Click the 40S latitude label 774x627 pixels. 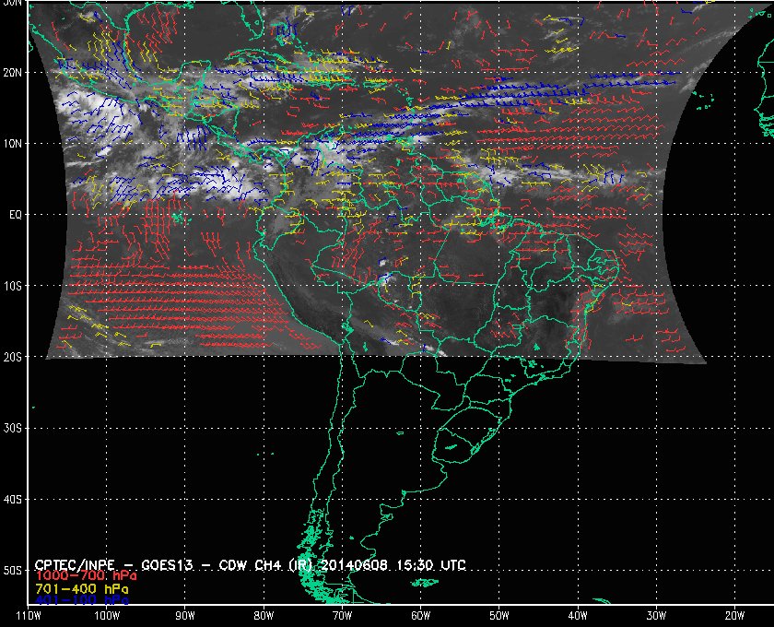(x=12, y=500)
